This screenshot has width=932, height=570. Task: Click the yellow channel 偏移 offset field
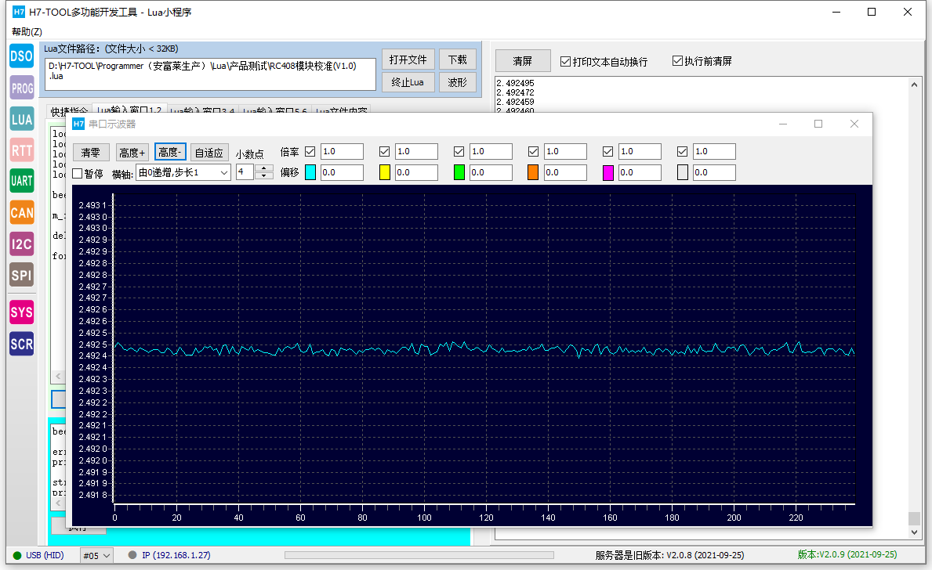coord(416,172)
